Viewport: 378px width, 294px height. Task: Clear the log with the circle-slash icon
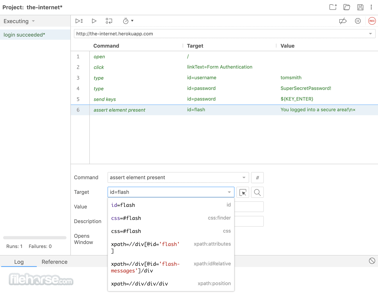tap(372, 261)
